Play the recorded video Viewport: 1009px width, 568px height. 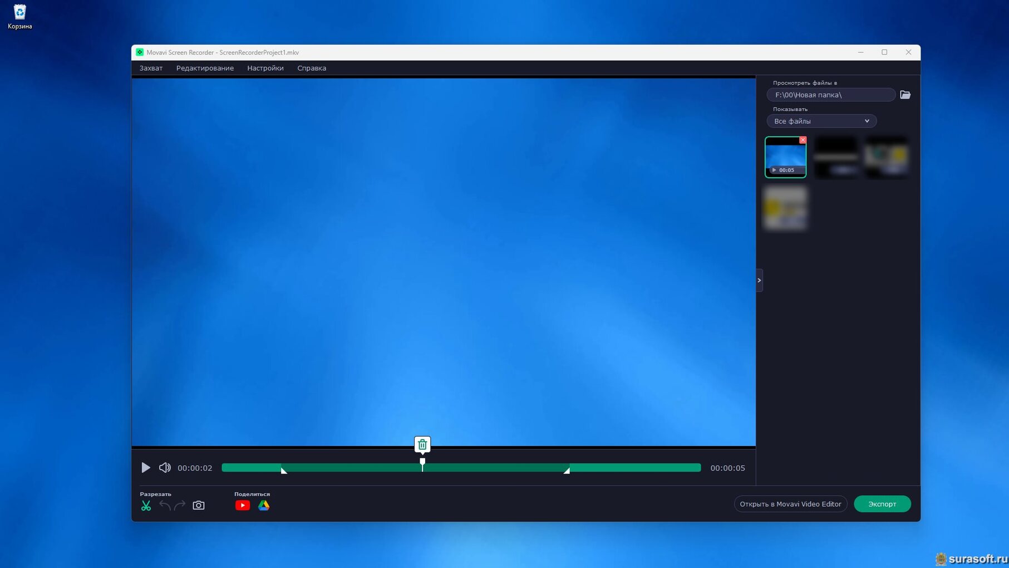(145, 468)
